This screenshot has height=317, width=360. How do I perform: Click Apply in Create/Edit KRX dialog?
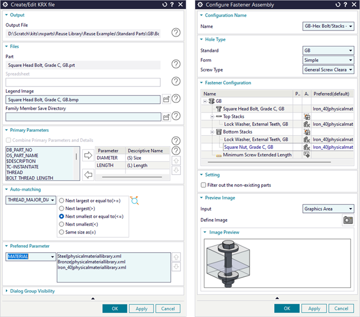pyautogui.click(x=141, y=309)
